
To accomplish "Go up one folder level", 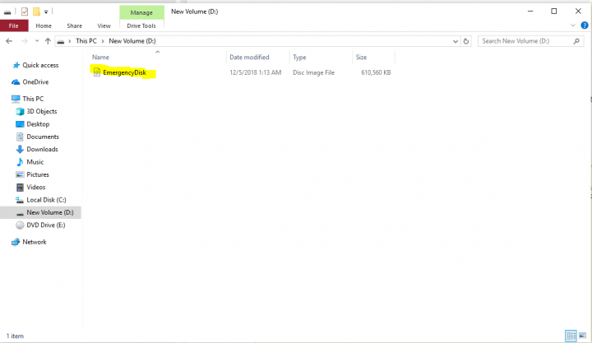I will pos(48,41).
